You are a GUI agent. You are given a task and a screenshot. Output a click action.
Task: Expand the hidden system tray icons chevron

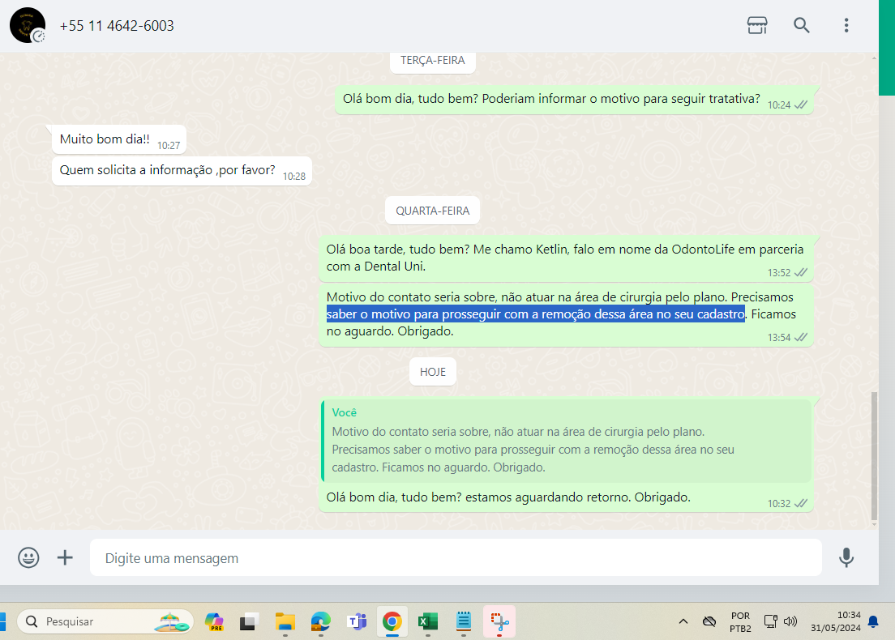click(x=683, y=621)
